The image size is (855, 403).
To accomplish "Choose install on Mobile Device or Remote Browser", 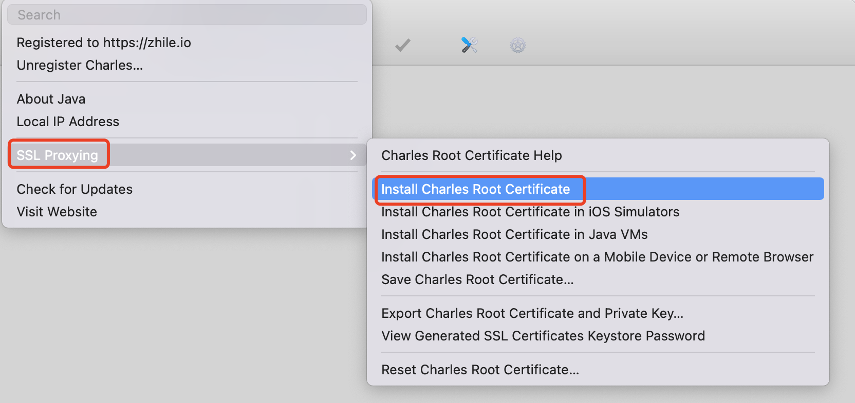I will [x=597, y=257].
